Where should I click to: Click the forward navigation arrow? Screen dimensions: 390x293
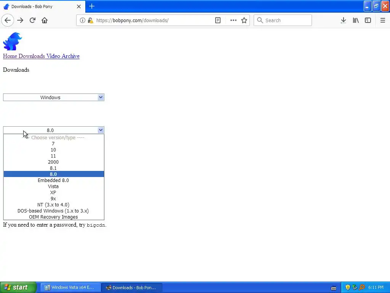[x=20, y=20]
